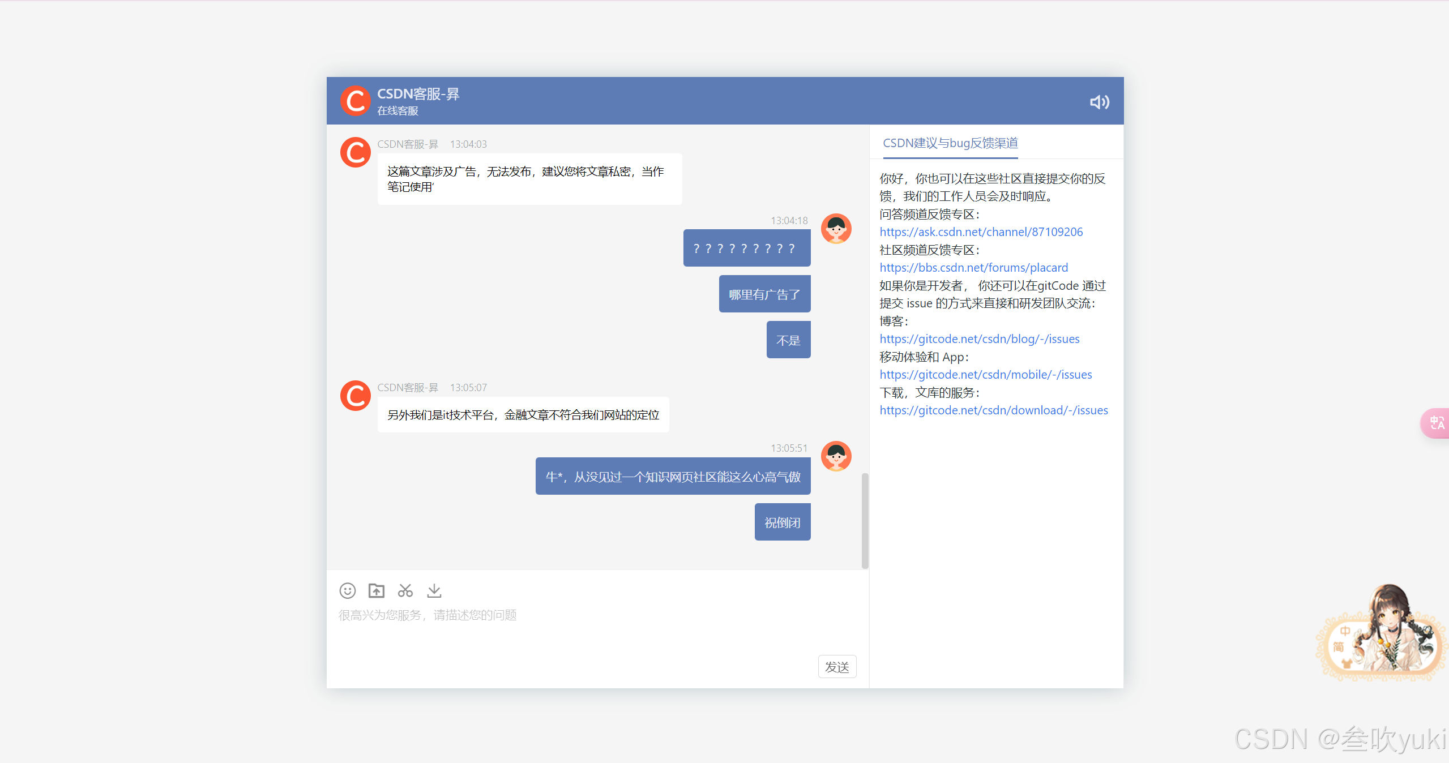Click agent avatar next to 13:05:07 message
The width and height of the screenshot is (1449, 763).
(x=355, y=396)
